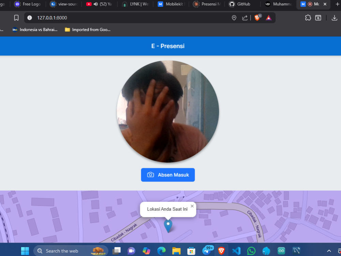The image size is (341, 256).
Task: Click the Lokasi Anda Saat Ini popup text
Action: click(x=167, y=209)
